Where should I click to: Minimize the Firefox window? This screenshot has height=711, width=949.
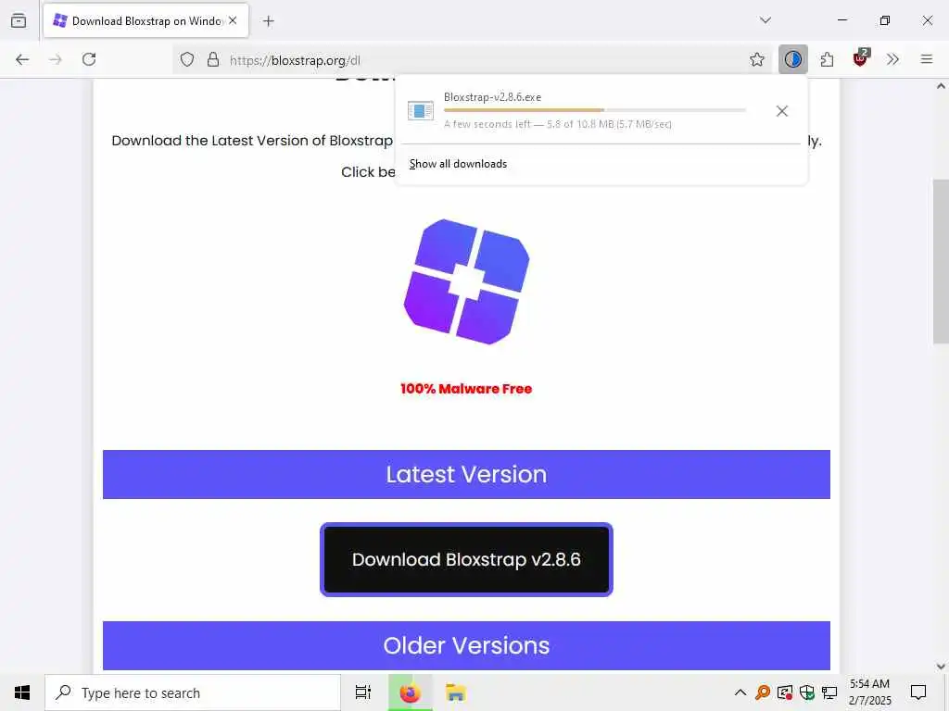click(841, 20)
